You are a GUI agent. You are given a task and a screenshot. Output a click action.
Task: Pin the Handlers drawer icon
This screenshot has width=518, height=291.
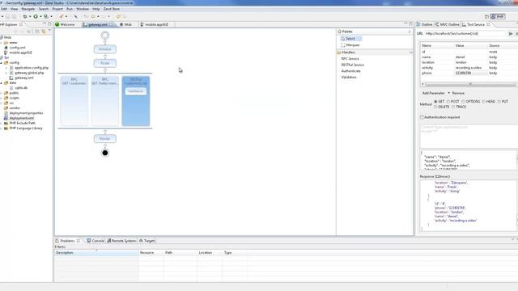pyautogui.click(x=410, y=52)
